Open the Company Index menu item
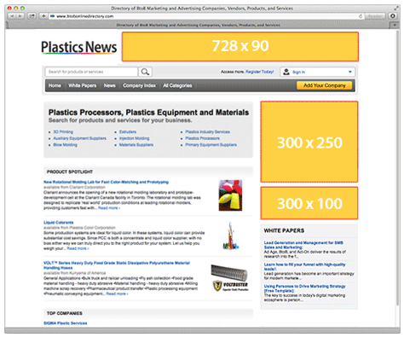Image resolution: width=404 pixels, height=337 pixels. coord(139,85)
